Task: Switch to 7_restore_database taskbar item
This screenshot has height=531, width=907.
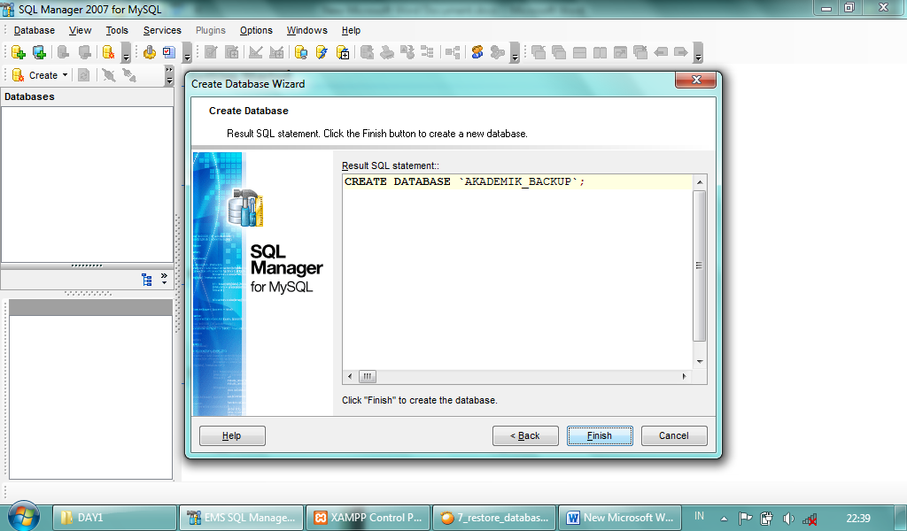Action: 494,518
